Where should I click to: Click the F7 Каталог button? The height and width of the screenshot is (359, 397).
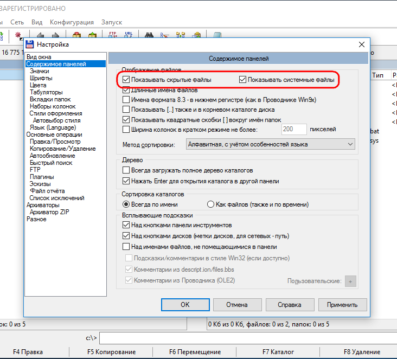[278, 352]
